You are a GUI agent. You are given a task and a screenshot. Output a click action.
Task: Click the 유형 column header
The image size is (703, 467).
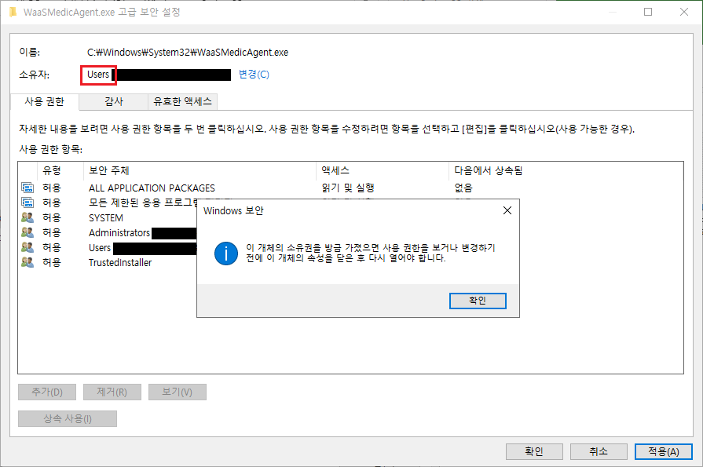point(60,170)
